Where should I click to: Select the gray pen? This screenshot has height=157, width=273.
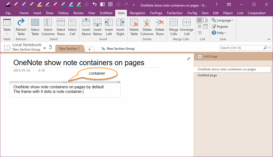tap(47, 4)
